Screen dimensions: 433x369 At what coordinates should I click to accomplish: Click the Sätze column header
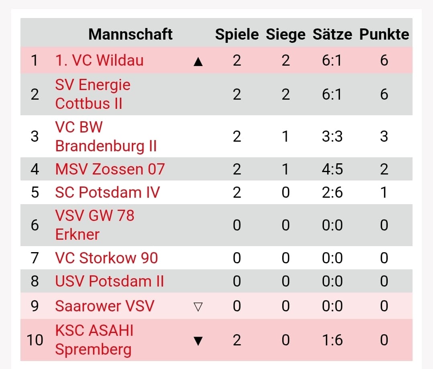pos(332,34)
